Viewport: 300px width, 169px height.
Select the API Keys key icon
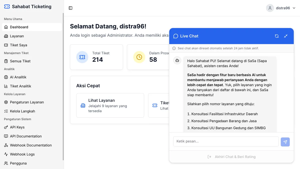pos(6,127)
